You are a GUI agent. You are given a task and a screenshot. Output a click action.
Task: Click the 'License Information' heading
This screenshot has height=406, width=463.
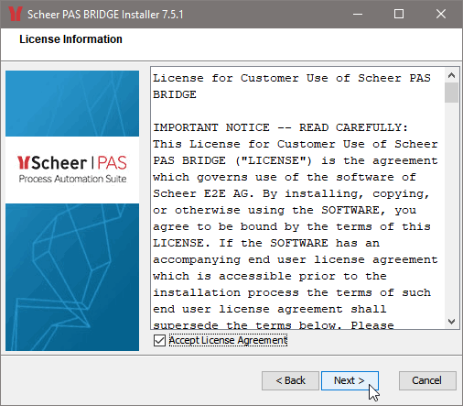click(x=70, y=39)
